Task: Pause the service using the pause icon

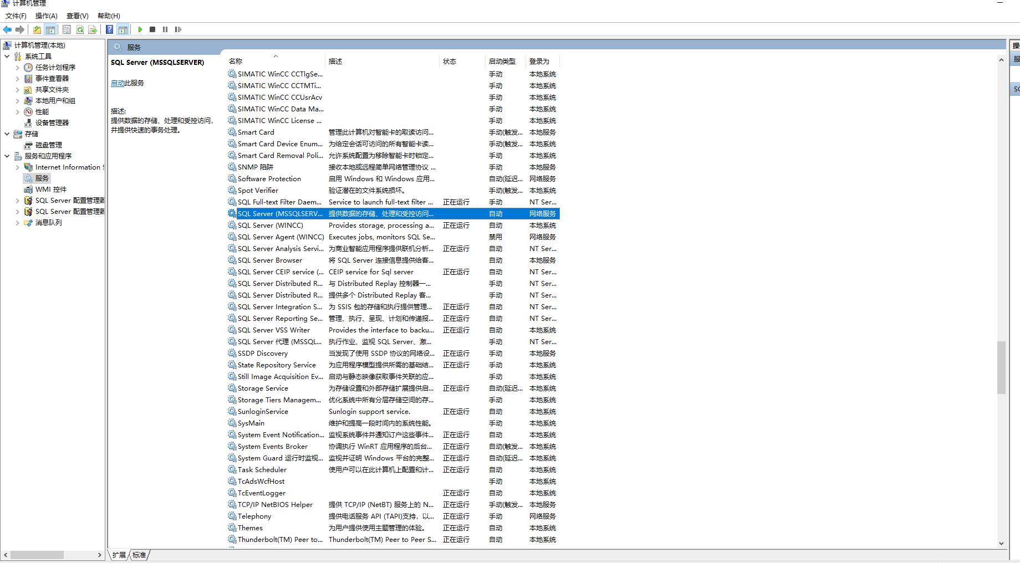Action: [x=165, y=29]
